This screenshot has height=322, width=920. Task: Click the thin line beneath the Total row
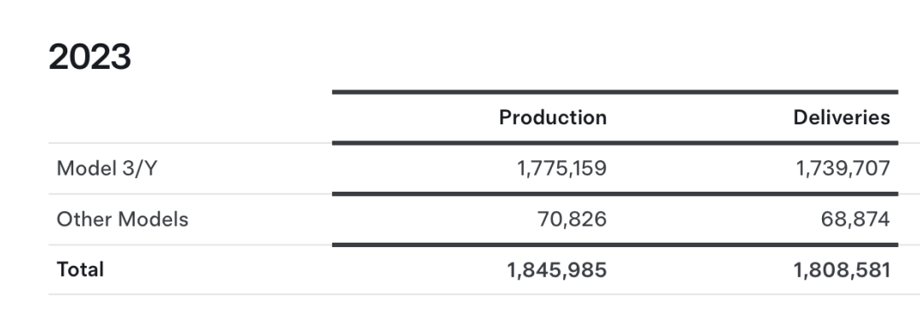pos(484,295)
